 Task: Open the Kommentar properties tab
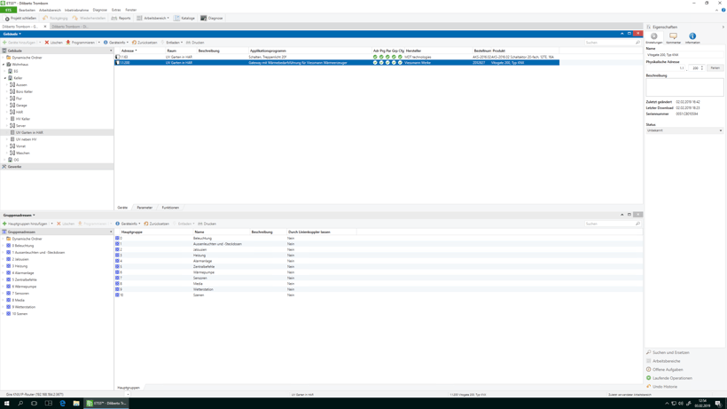673,38
